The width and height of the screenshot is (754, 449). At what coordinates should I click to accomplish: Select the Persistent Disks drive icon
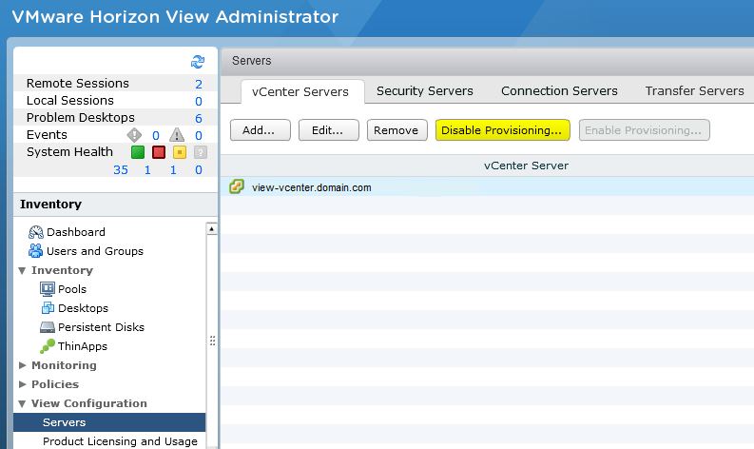48,327
